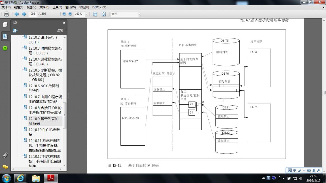This screenshot has width=326, height=183.
Task: Open the 选项 options dropdown
Action: pos(61,30)
